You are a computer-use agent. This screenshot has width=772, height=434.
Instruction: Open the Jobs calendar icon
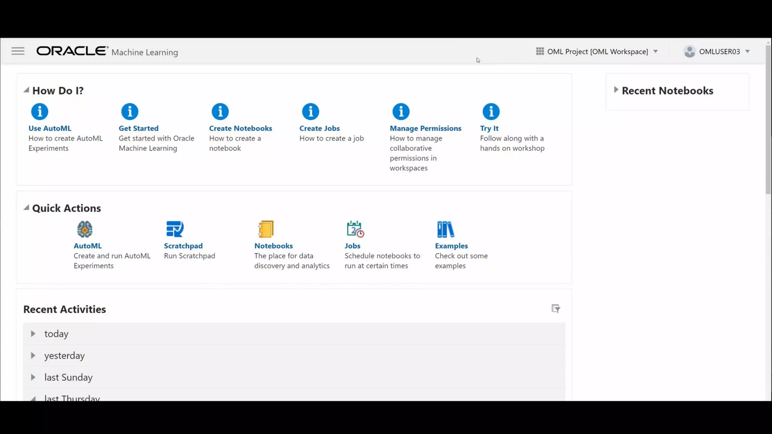coord(355,229)
